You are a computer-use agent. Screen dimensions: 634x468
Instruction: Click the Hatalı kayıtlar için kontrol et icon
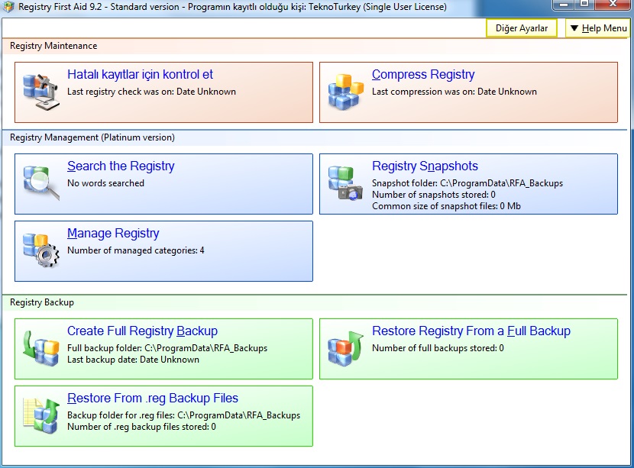click(41, 92)
